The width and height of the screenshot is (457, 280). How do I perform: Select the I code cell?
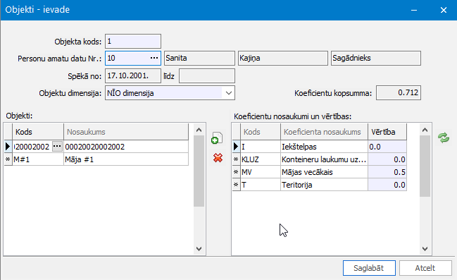pyautogui.click(x=261, y=147)
